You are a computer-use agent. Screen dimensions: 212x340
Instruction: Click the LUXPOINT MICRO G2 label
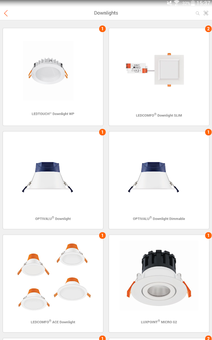tap(159, 322)
